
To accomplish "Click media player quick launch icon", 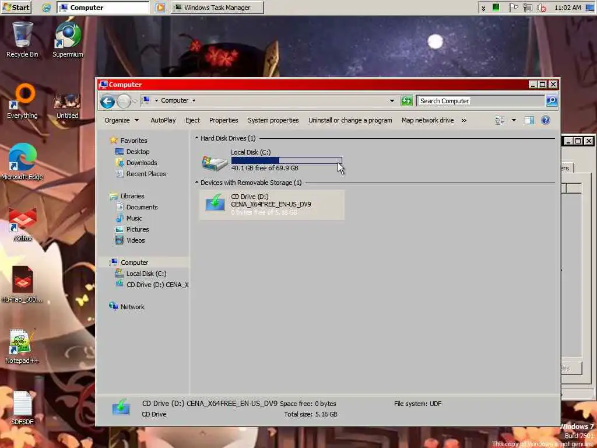I will tap(160, 8).
